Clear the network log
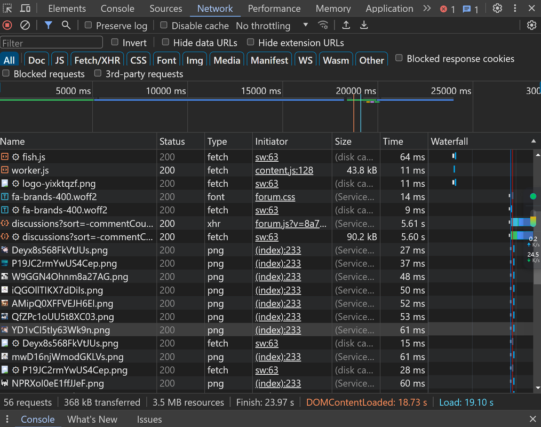541x427 pixels. click(25, 25)
